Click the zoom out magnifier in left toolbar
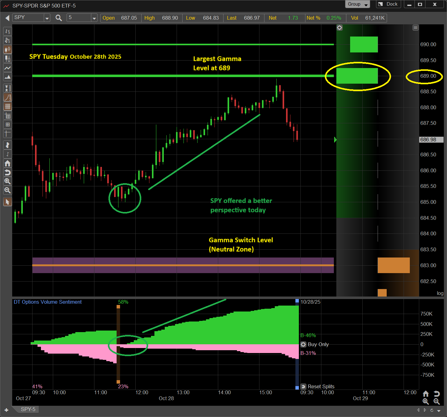The width and height of the screenshot is (447, 417). [x=8, y=190]
